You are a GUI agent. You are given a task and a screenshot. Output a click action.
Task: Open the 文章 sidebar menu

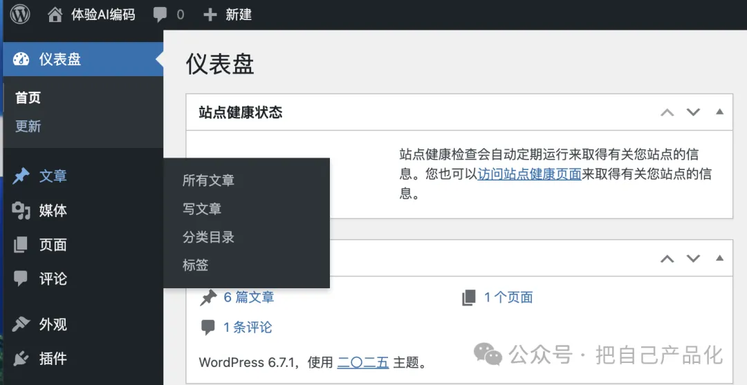point(84,176)
